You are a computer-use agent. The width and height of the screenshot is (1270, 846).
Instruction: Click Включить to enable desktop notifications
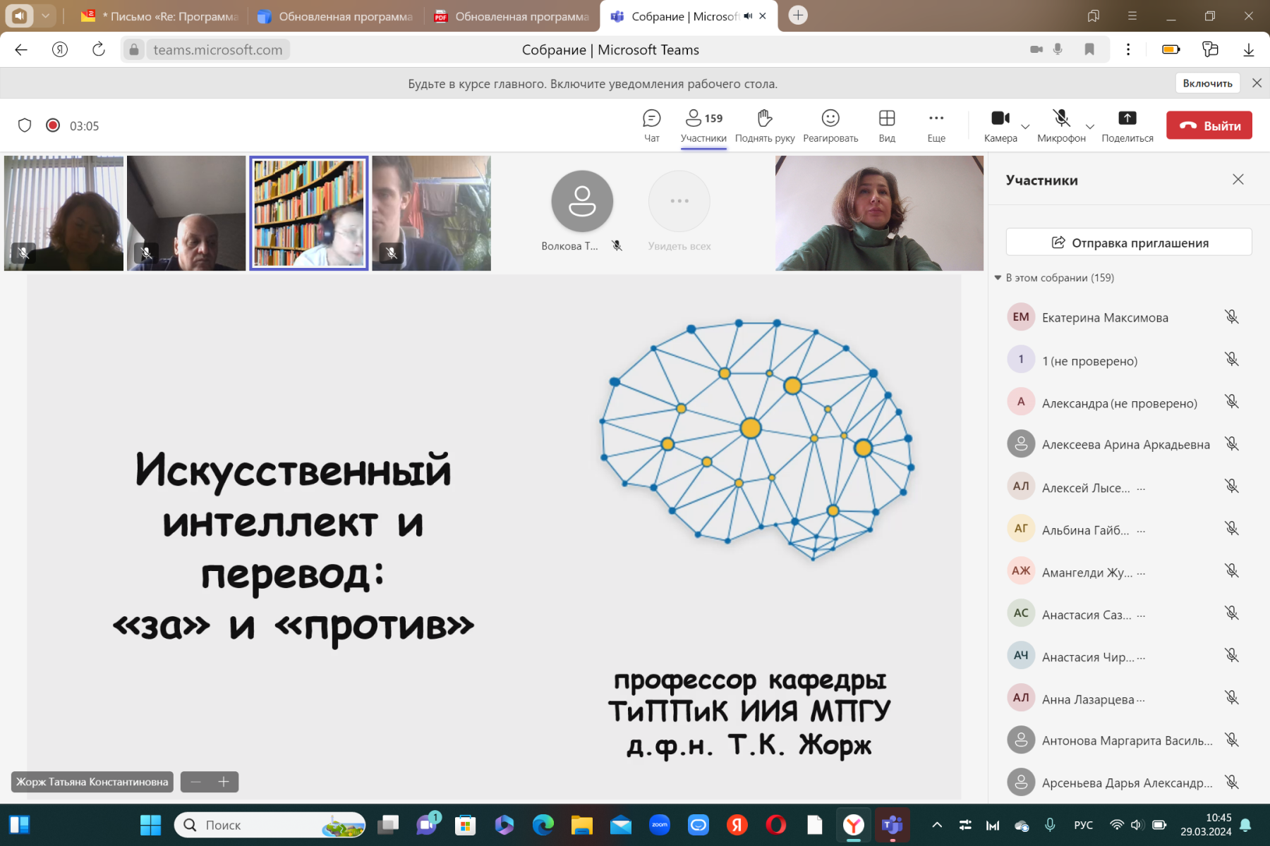tap(1208, 83)
